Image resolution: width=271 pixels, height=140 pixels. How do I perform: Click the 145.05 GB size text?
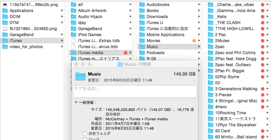click(x=184, y=74)
